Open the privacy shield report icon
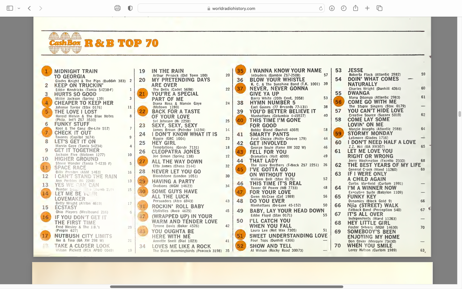 [x=130, y=8]
